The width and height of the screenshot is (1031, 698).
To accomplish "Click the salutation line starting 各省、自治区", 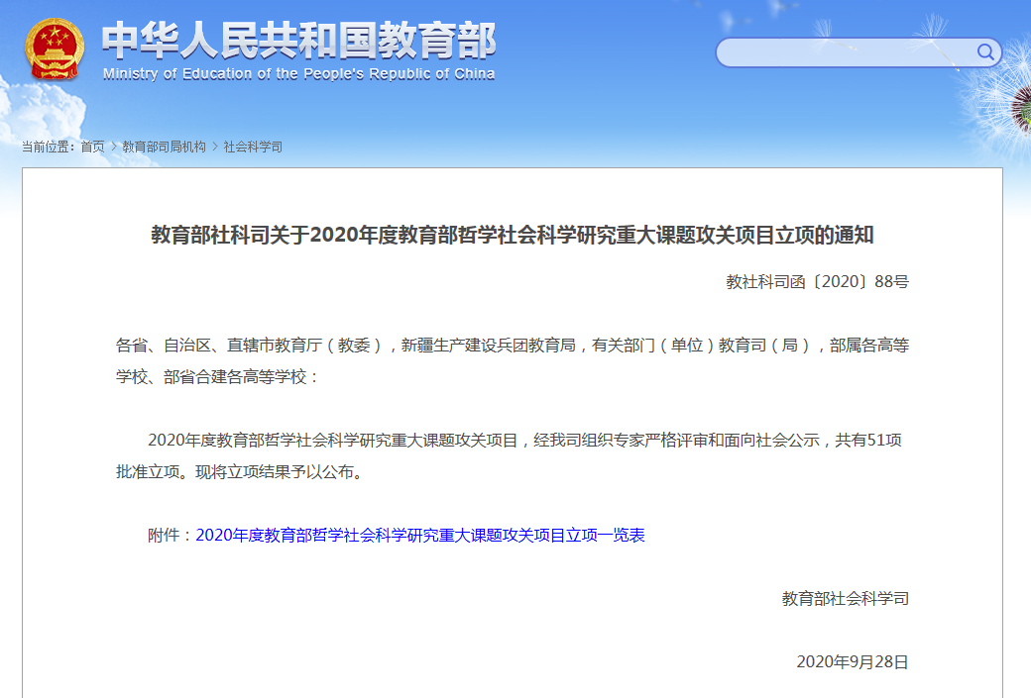I will click(x=513, y=360).
